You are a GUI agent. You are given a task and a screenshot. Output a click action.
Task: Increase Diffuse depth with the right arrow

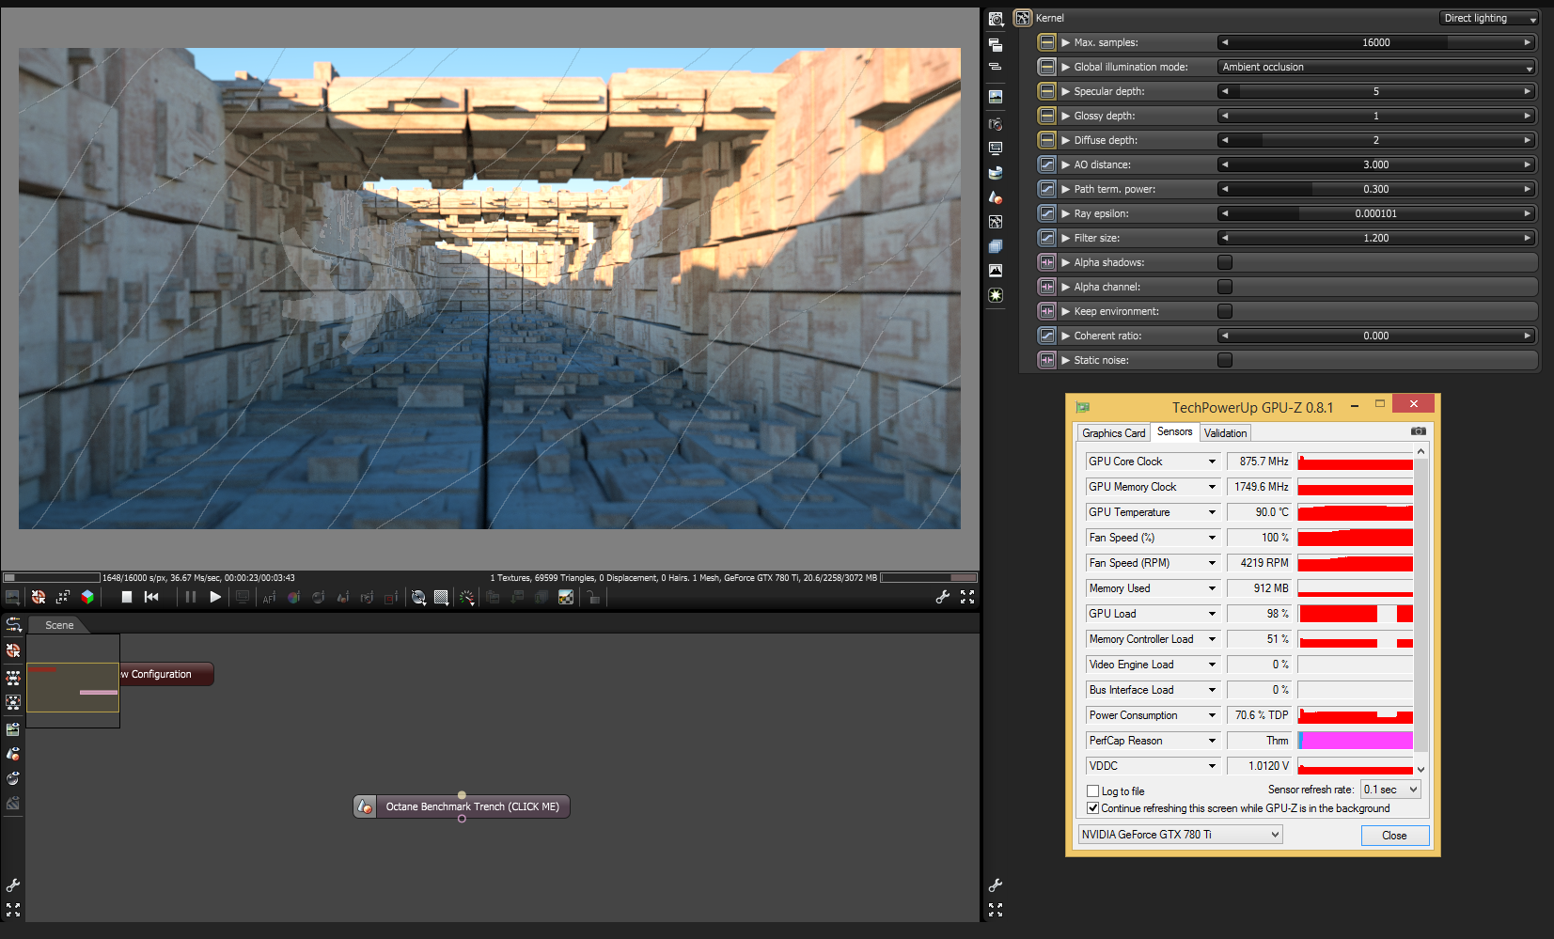(x=1528, y=140)
